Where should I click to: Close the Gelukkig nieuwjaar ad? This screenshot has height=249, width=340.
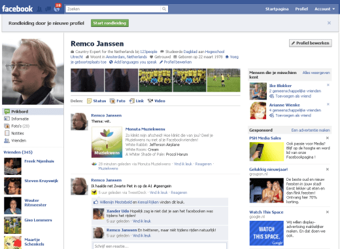click(328, 169)
